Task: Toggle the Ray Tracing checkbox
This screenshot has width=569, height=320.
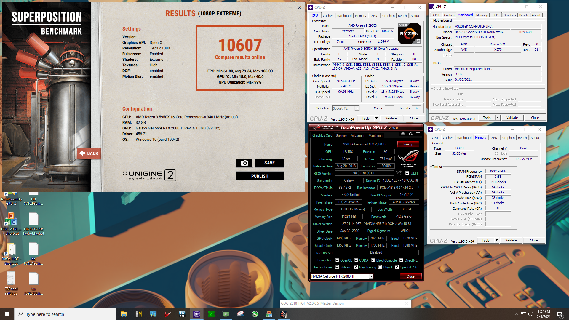Action: click(356, 267)
